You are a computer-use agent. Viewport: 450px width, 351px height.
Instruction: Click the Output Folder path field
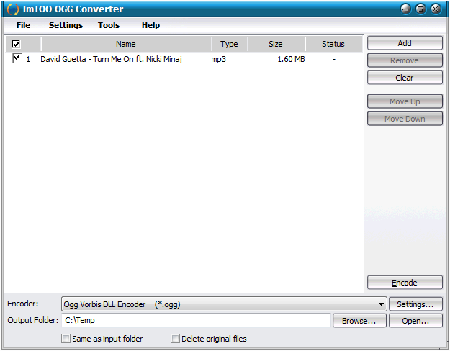click(x=196, y=320)
